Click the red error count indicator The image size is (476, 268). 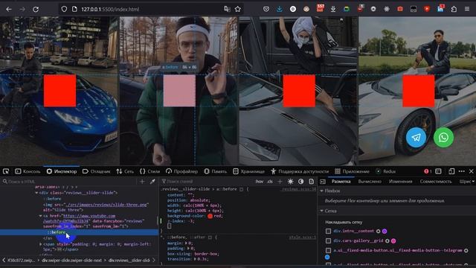pyautogui.click(x=428, y=171)
